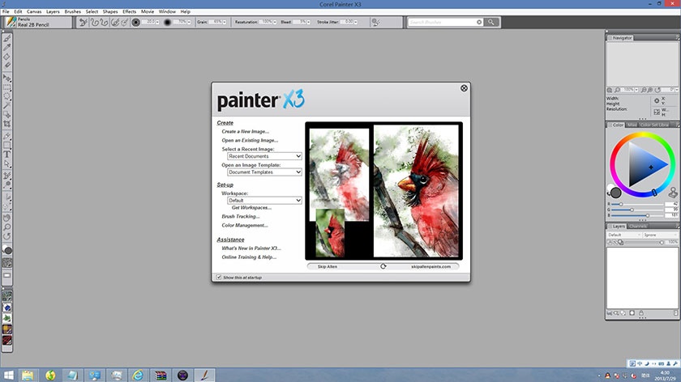Expand the opacity percentage dropdown arrow
Viewport: 681px width, 382px height.
(189, 22)
